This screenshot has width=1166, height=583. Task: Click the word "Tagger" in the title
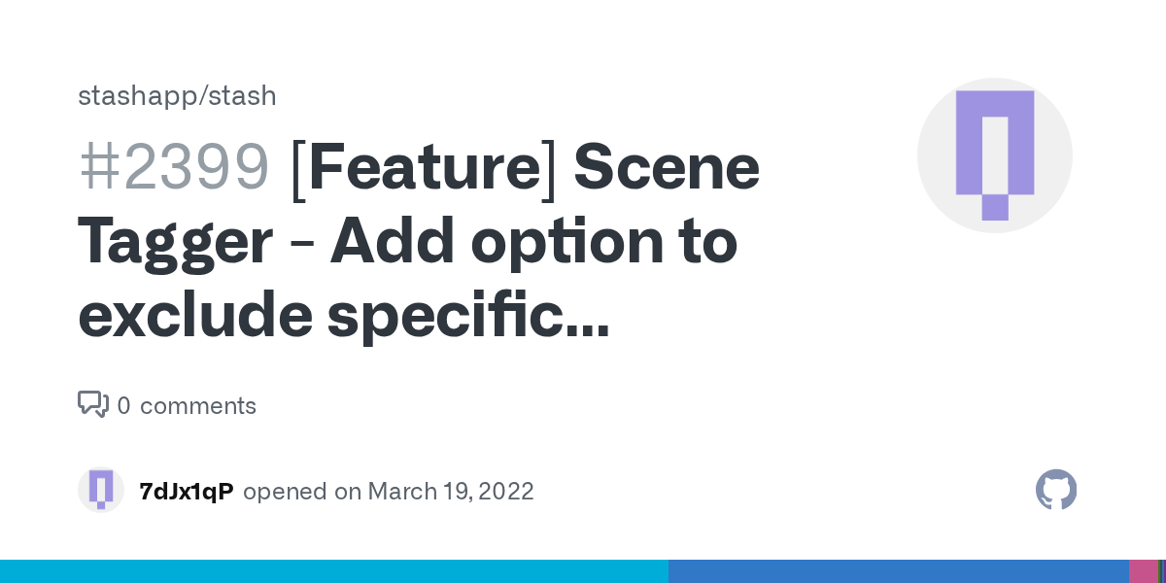pyautogui.click(x=175, y=244)
